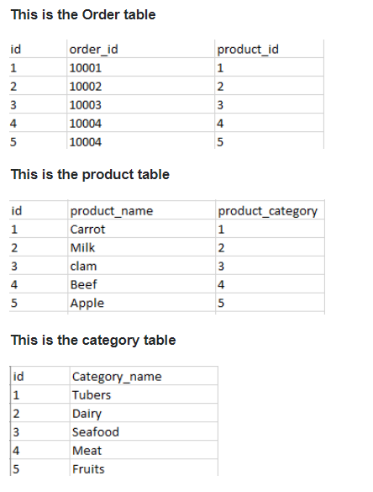The height and width of the screenshot is (492, 373).
Task: Click the Apple product cell
Action: tap(142, 303)
